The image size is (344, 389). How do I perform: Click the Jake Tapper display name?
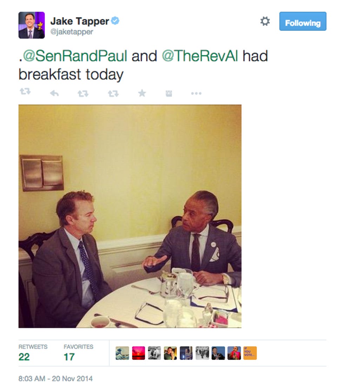click(80, 21)
